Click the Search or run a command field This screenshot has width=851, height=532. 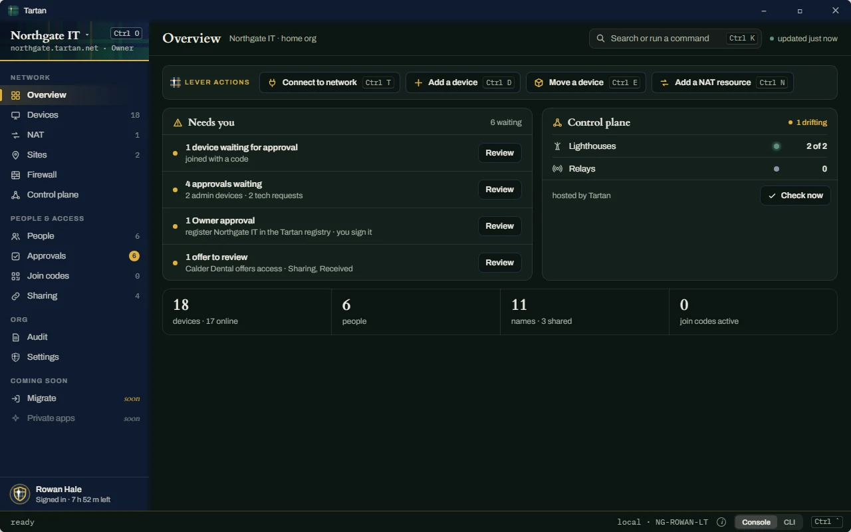click(x=675, y=39)
